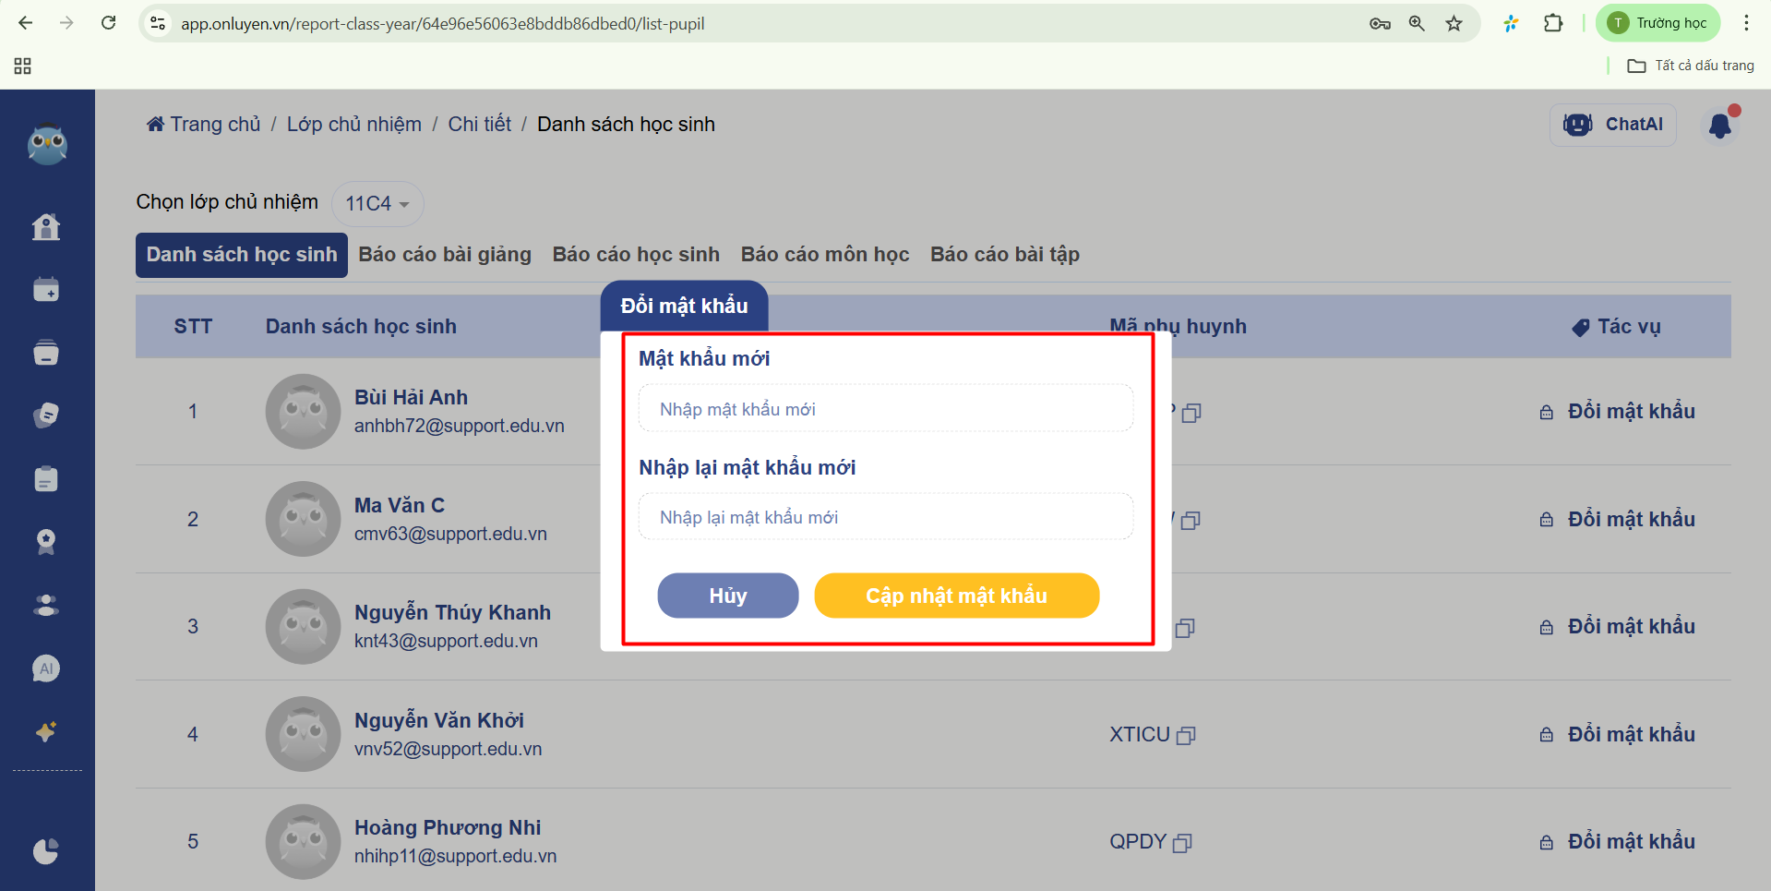Click the AI bubble icon in the sidebar
Image resolution: width=1771 pixels, height=891 pixels.
46,668
